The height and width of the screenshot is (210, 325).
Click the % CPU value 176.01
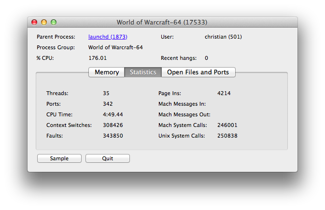pyautogui.click(x=98, y=58)
